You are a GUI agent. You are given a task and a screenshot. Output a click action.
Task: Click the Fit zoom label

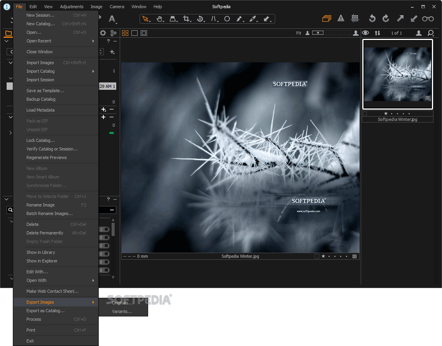[299, 33]
